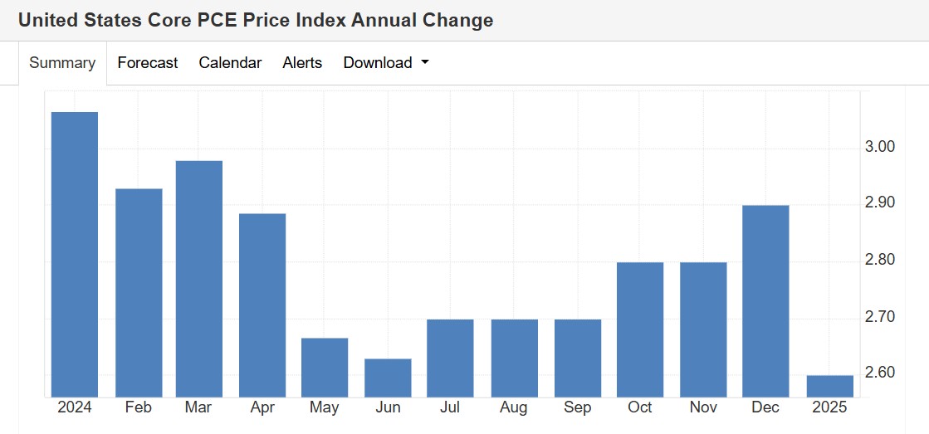Expand the Download dropdown menu
The height and width of the screenshot is (434, 929).
point(386,63)
